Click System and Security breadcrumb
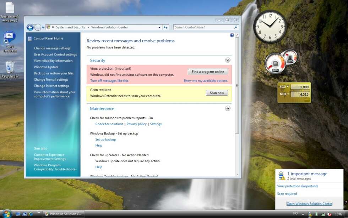348x218 pixels. [70, 27]
